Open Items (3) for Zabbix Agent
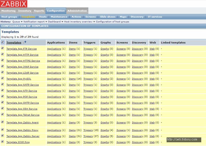The height and width of the screenshot is (146, 206). pyautogui.click(x=72, y=123)
